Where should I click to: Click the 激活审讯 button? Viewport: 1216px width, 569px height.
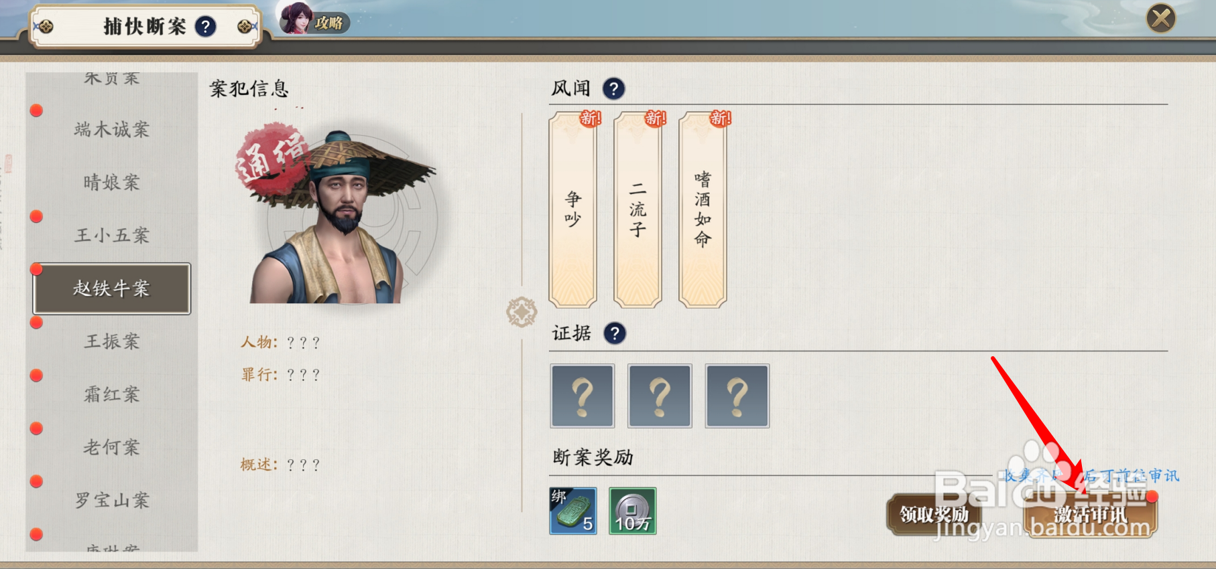tap(1091, 514)
